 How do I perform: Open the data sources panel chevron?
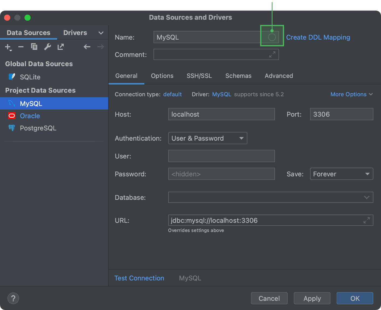(101, 33)
